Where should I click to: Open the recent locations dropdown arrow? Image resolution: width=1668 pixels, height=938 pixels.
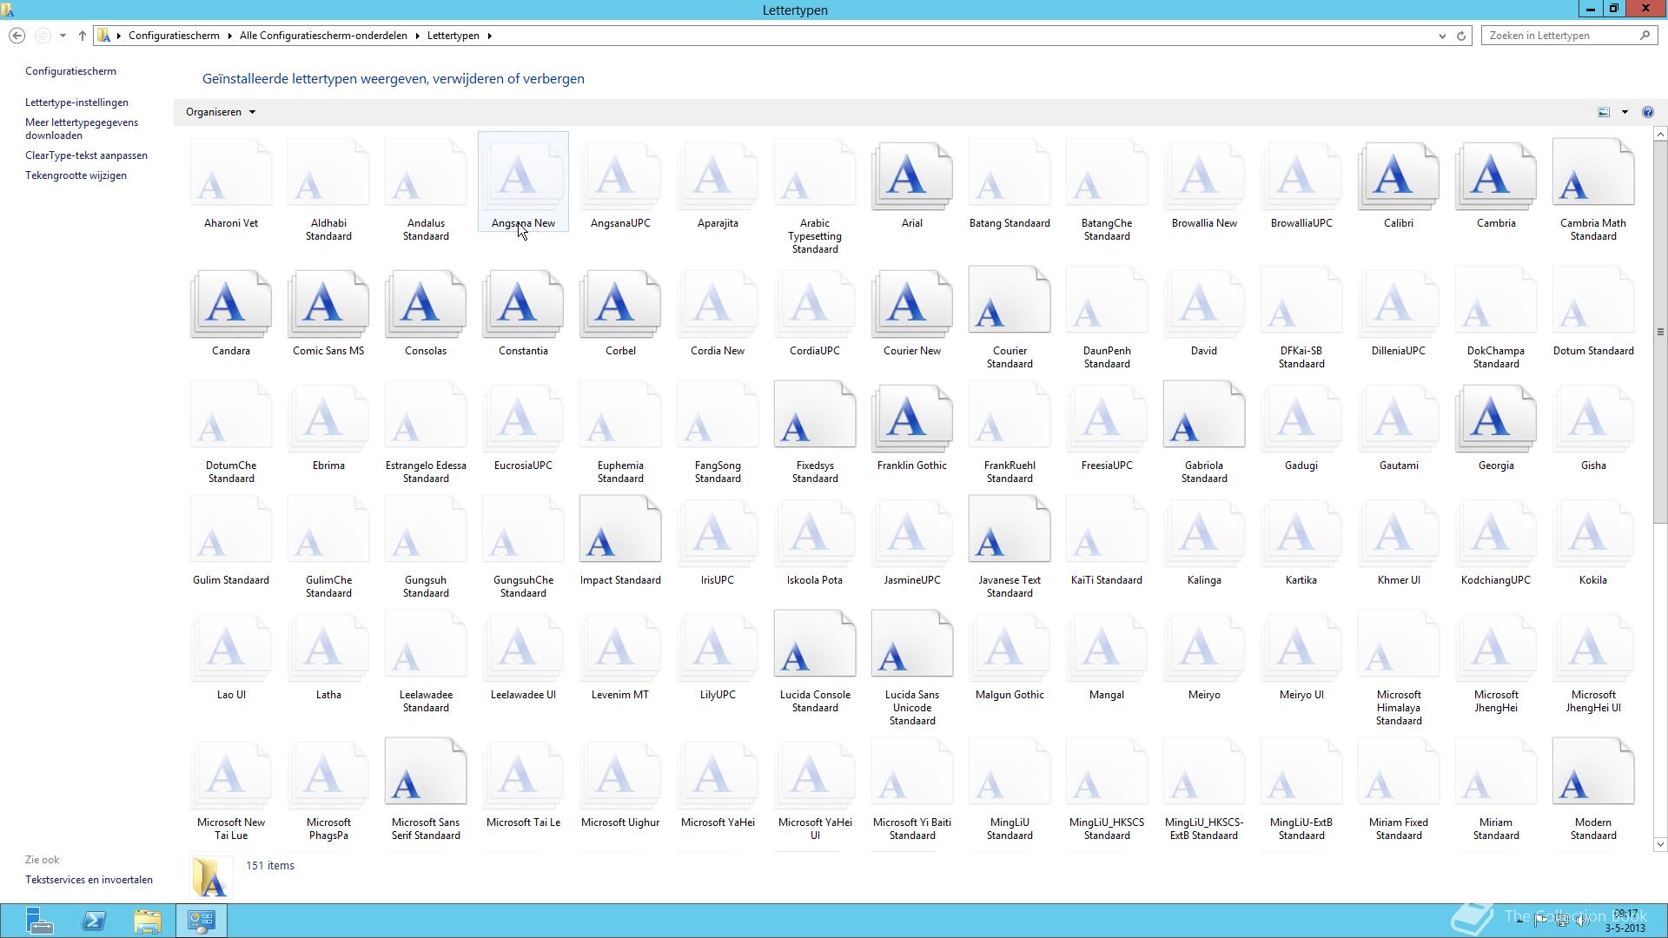63,36
